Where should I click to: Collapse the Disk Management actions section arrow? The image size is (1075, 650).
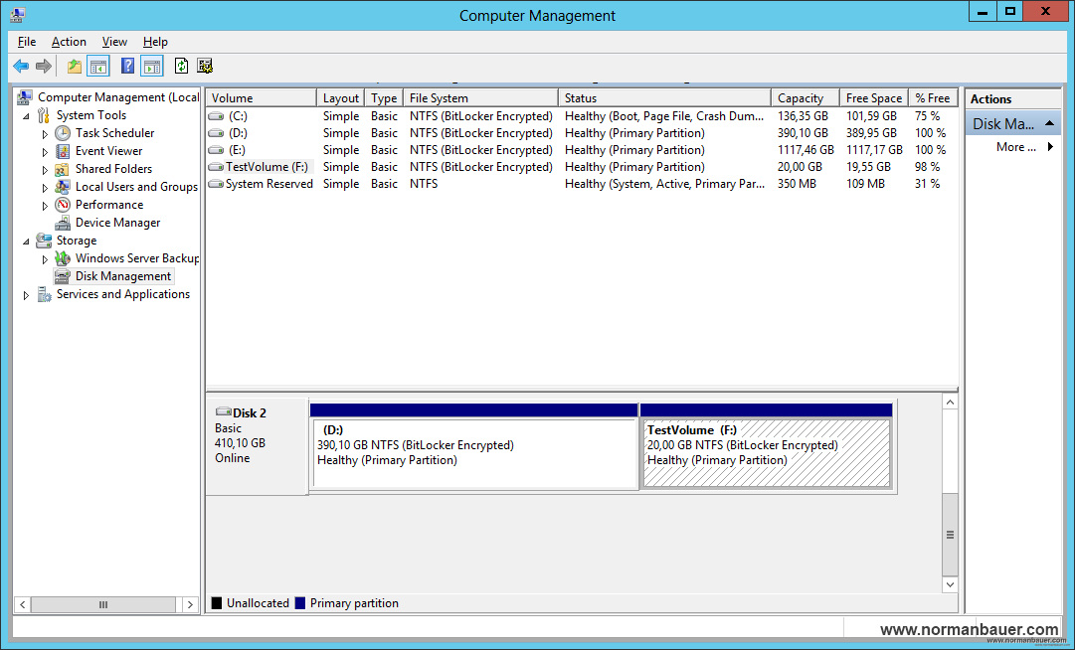point(1048,124)
